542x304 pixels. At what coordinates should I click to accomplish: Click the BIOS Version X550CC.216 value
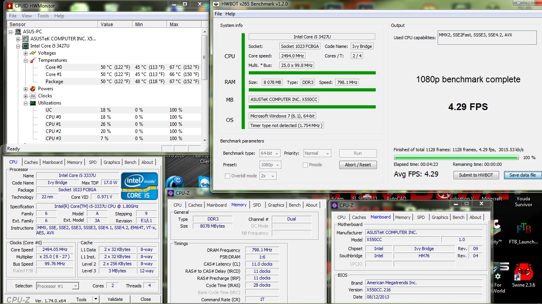424,290
